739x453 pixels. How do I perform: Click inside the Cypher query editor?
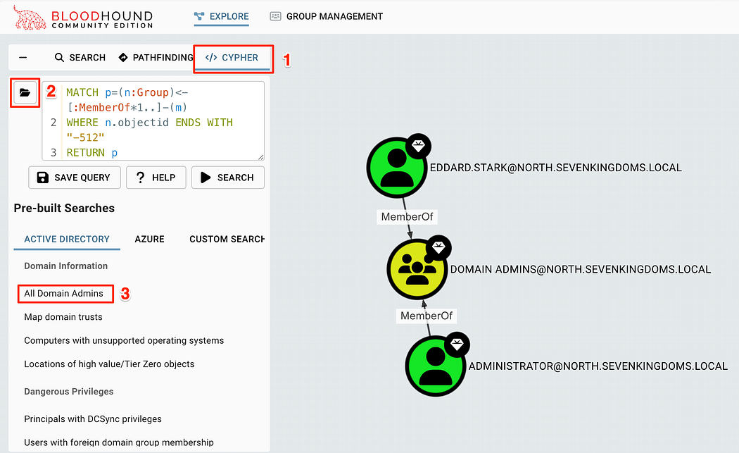click(153, 121)
